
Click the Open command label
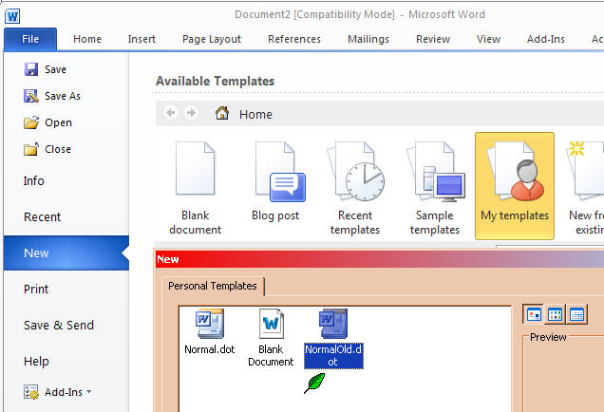pyautogui.click(x=58, y=122)
